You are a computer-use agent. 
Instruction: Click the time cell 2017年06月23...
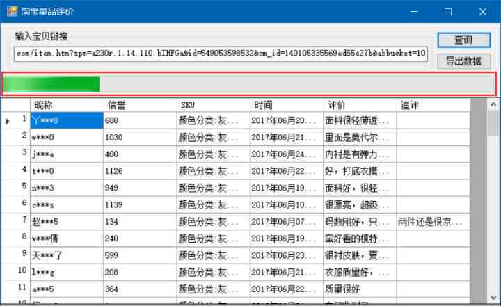pos(286,255)
